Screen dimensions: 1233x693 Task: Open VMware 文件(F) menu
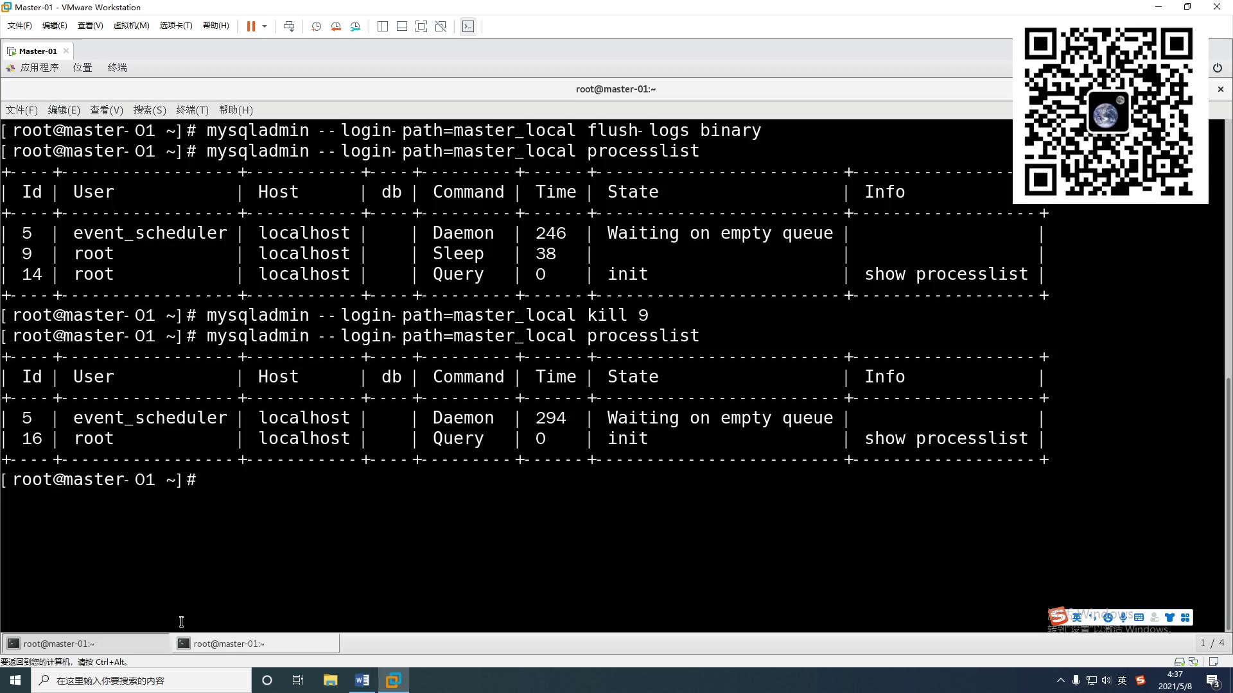[19, 26]
